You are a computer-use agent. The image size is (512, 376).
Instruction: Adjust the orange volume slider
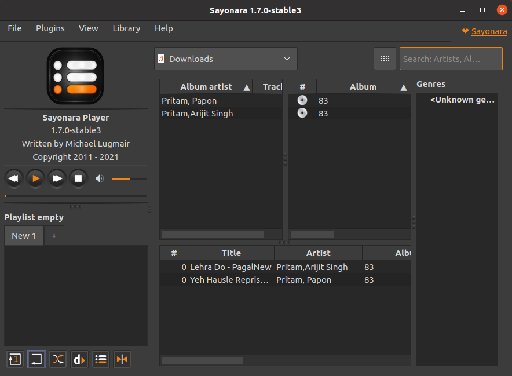[129, 179]
